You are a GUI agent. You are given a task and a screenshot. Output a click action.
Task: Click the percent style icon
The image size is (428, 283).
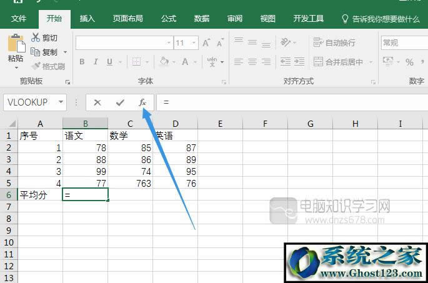pos(410,62)
